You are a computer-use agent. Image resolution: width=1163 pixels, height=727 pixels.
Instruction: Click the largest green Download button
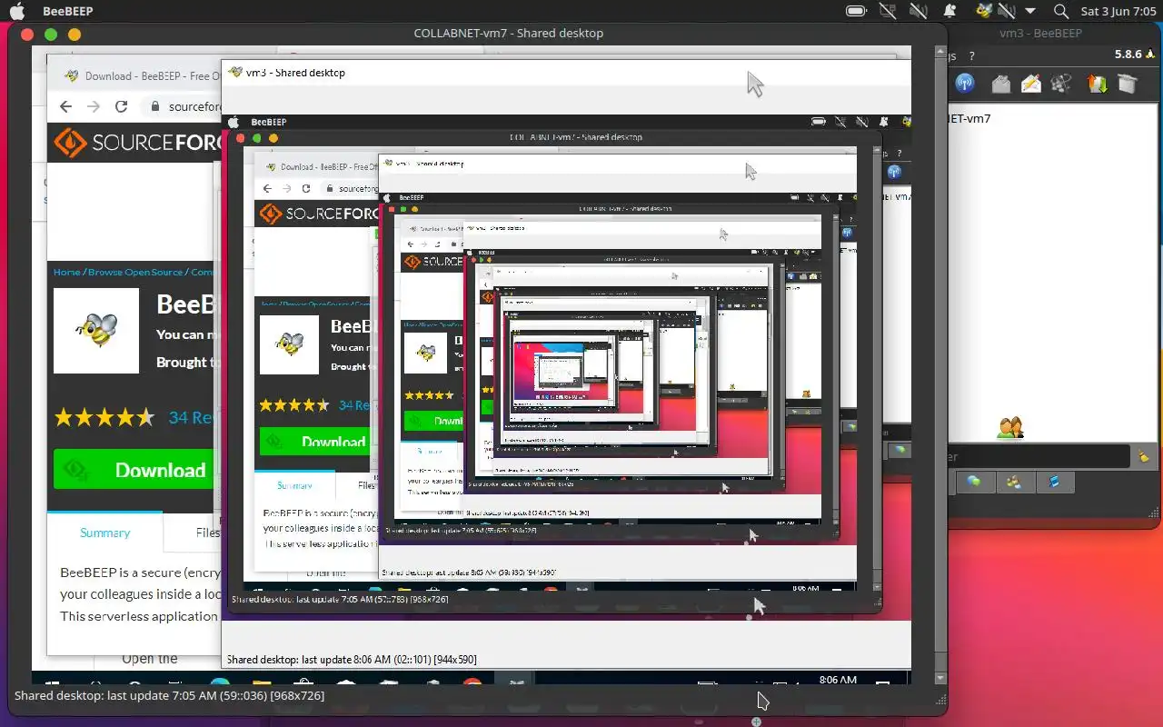coord(134,470)
